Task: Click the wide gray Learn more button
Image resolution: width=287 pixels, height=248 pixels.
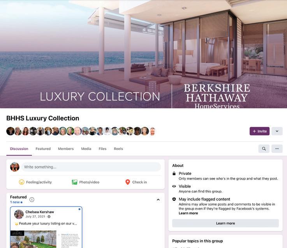Action: (225, 223)
